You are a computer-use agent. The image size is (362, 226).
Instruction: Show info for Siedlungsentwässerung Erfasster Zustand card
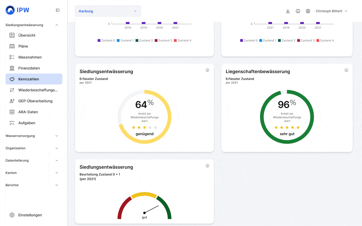point(208,70)
